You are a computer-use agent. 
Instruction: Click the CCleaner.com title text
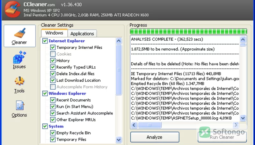pos(39,4)
